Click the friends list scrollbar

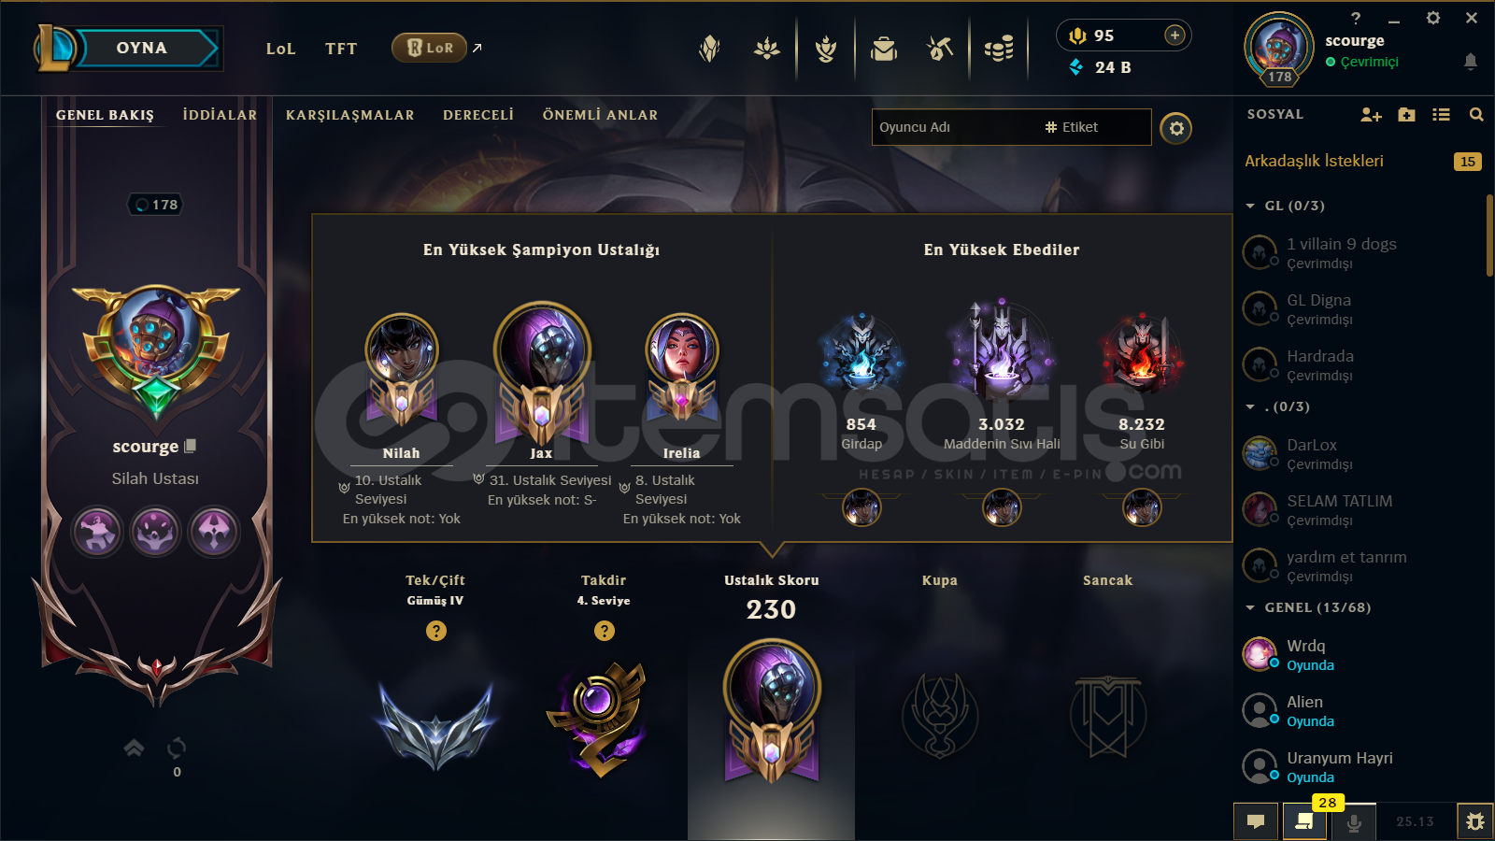tap(1489, 235)
